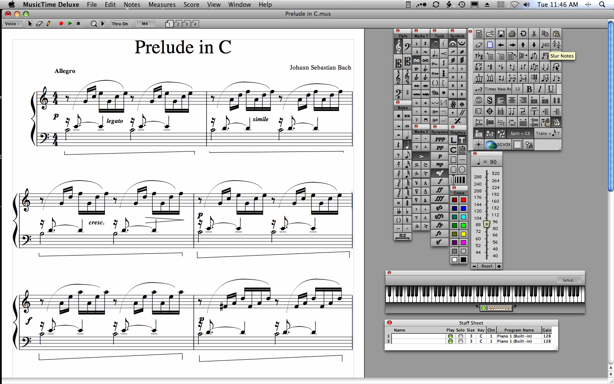The width and height of the screenshot is (614, 384).
Task: Toggle the Thru On button
Action: [120, 24]
